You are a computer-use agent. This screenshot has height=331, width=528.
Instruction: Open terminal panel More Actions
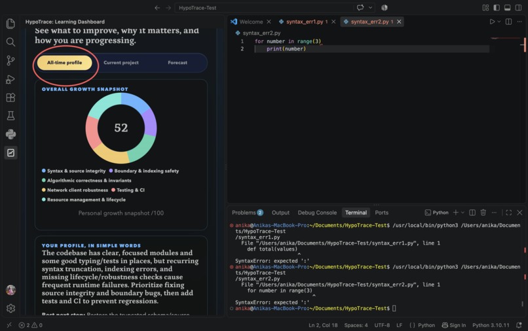click(x=494, y=213)
